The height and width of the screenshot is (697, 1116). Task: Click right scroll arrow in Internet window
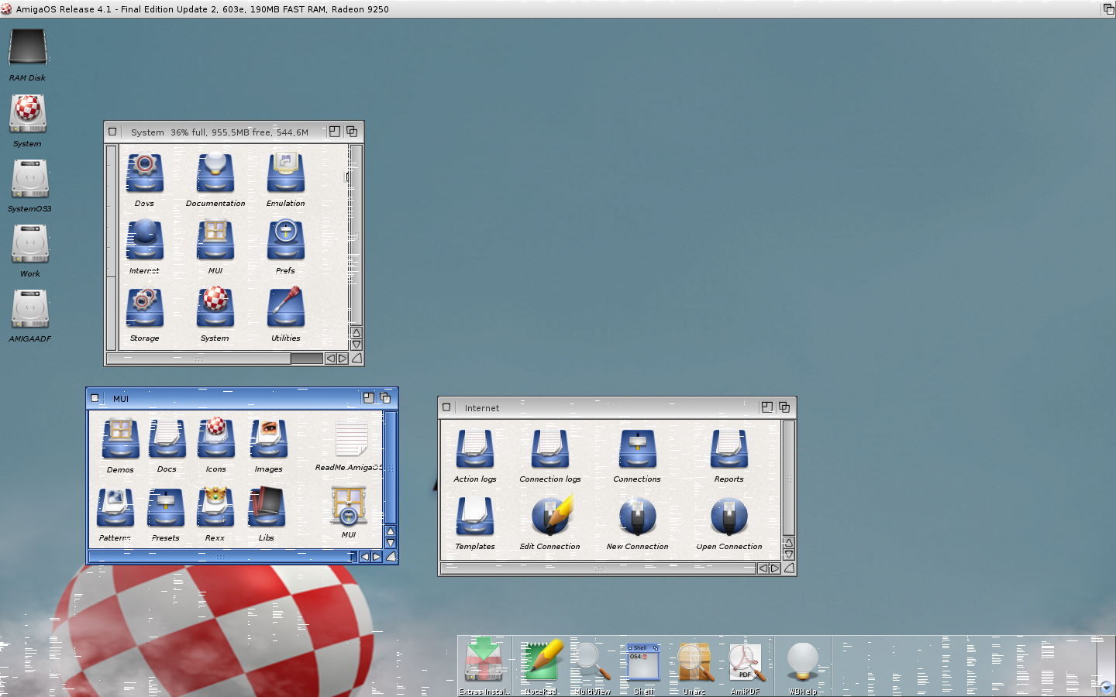(x=774, y=568)
